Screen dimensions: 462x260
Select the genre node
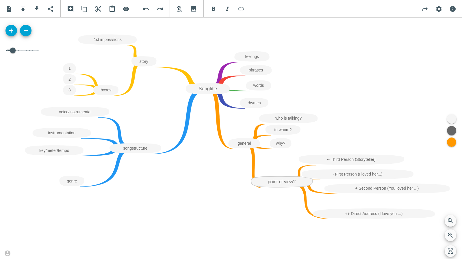tap(72, 181)
